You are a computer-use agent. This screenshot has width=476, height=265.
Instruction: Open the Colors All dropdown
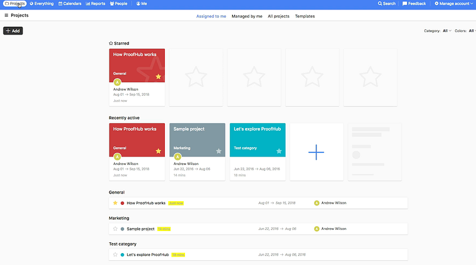(x=472, y=31)
